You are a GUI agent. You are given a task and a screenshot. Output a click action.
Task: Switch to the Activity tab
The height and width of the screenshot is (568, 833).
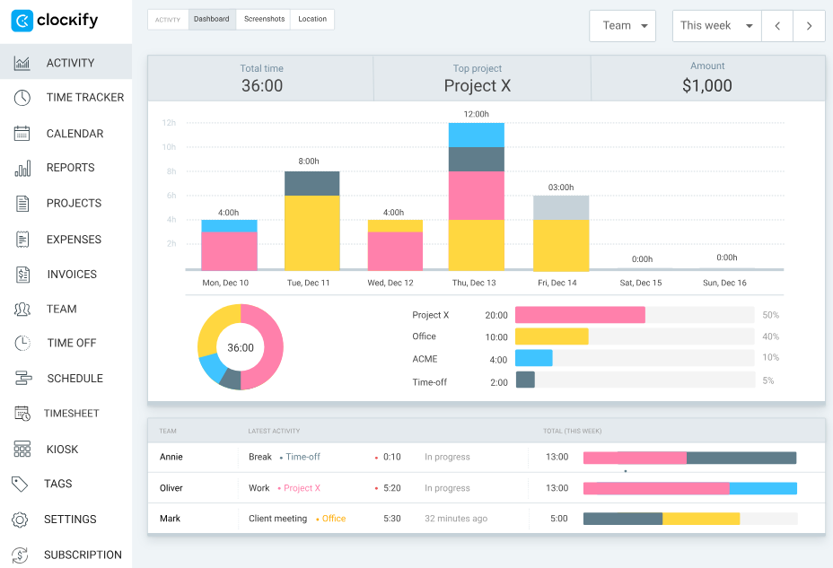coord(168,18)
